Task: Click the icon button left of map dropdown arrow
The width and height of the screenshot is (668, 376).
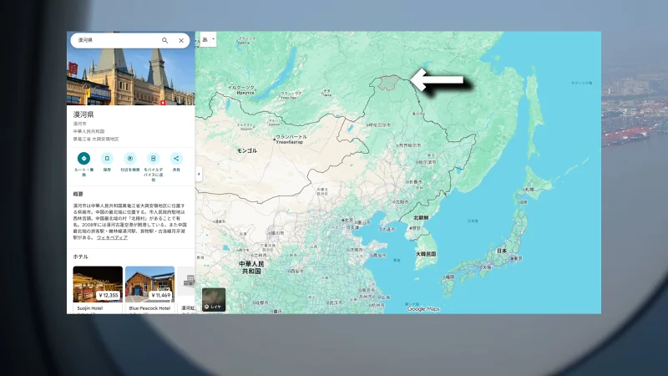Action: click(x=205, y=39)
